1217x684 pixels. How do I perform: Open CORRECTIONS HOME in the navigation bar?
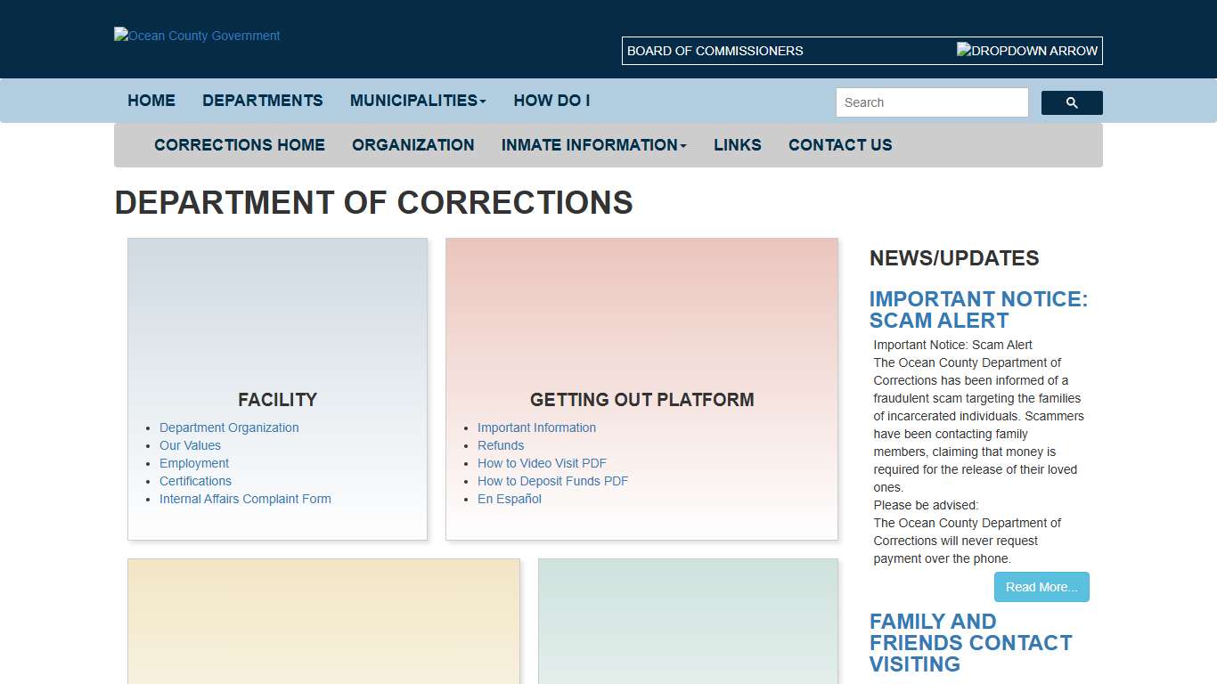pyautogui.click(x=239, y=144)
